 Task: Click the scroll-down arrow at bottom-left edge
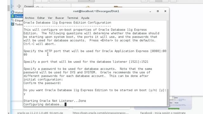(9, 113)
